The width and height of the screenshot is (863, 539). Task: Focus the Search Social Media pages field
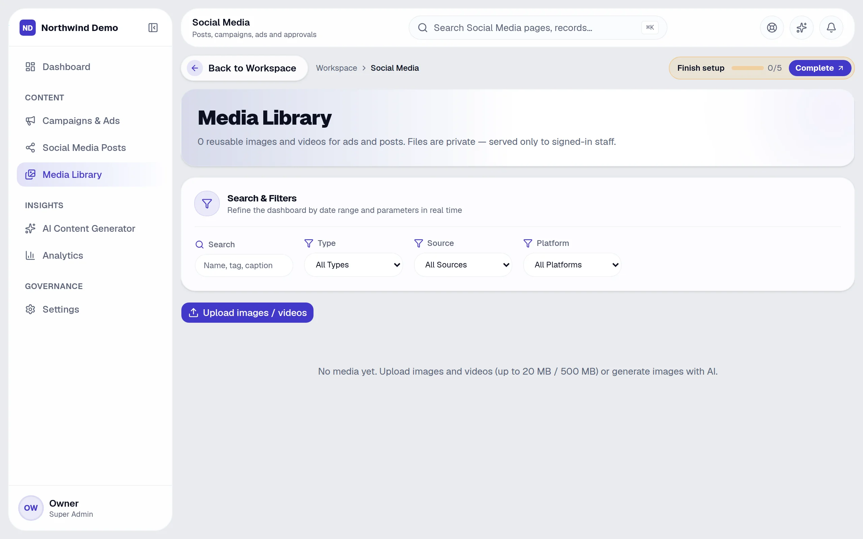[x=538, y=28]
